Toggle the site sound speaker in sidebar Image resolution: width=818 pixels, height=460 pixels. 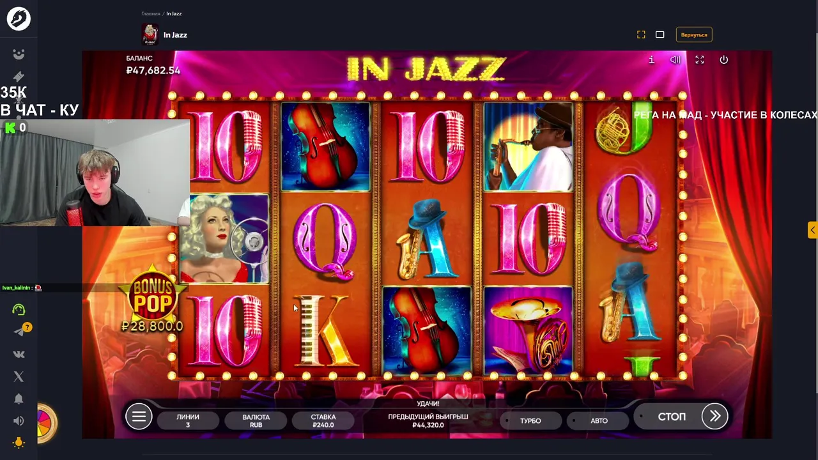click(19, 421)
